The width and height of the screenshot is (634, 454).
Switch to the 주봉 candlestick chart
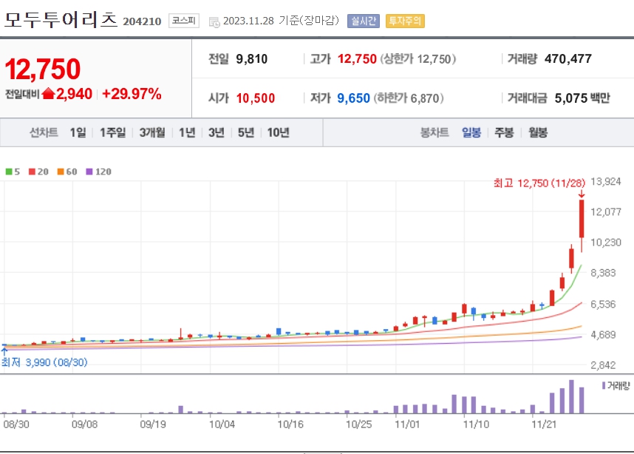pos(504,132)
